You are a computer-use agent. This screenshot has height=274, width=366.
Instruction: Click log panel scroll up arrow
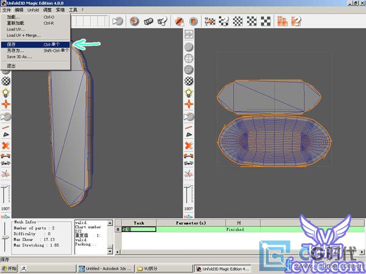(110, 223)
